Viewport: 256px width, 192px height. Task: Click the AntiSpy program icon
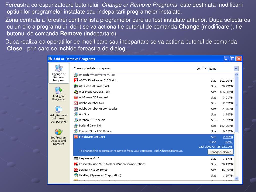click(76, 114)
